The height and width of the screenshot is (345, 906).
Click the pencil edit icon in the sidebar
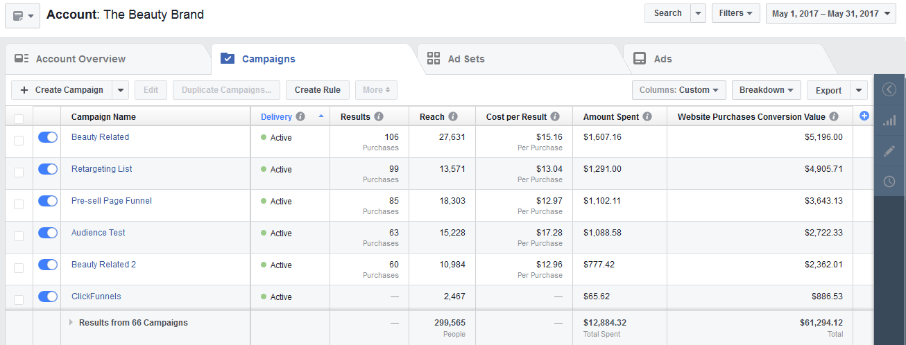[889, 151]
